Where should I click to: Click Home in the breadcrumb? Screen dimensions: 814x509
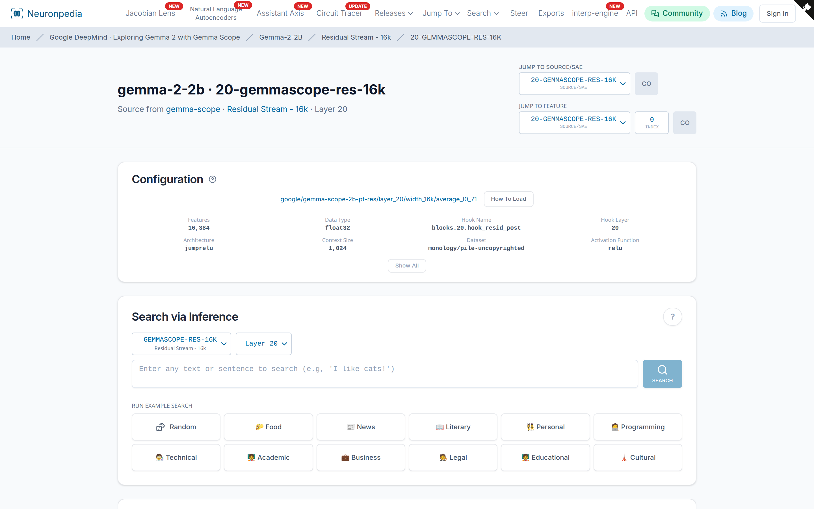[x=21, y=37]
